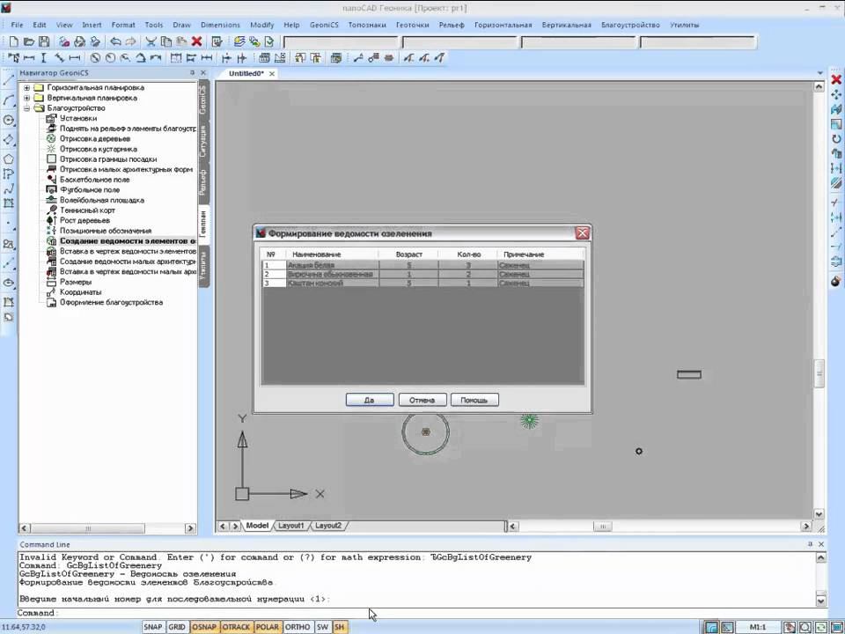This screenshot has height=634, width=845.
Task: Switch to the Layout1 tab
Action: coord(291,526)
